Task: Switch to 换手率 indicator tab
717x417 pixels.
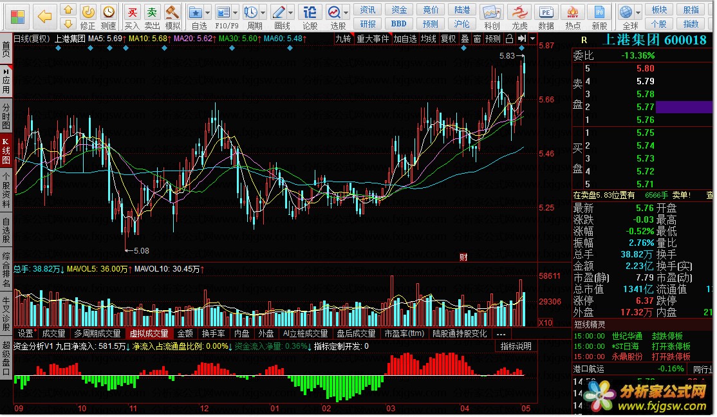Action: [213, 334]
